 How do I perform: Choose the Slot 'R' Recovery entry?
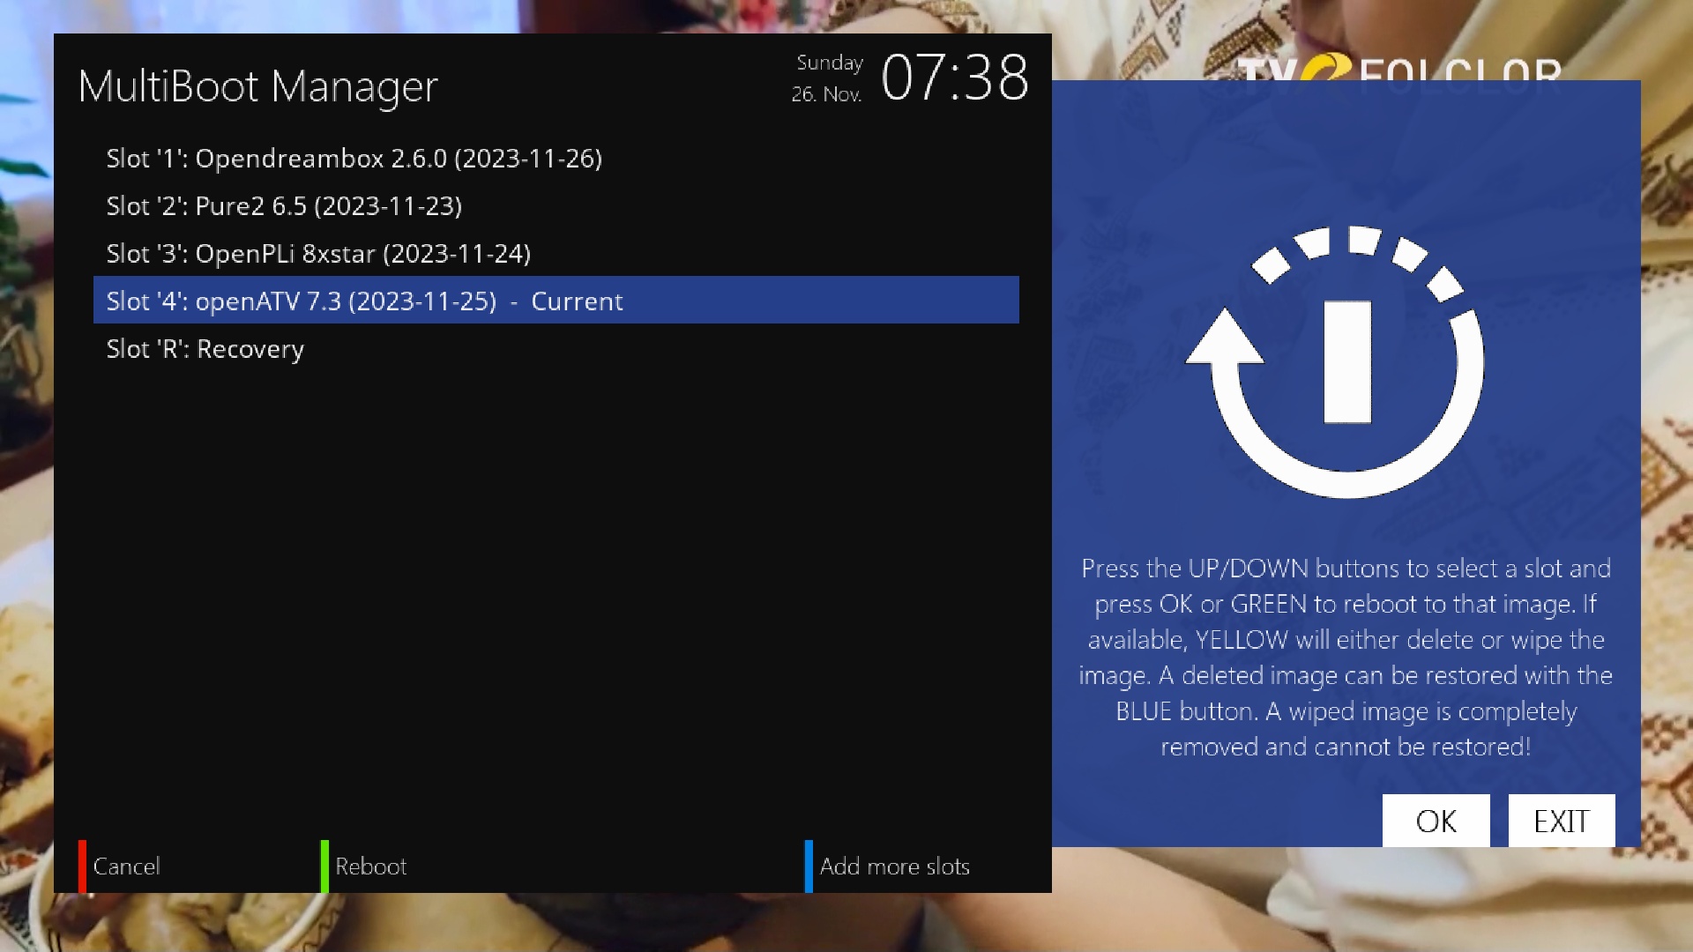556,348
